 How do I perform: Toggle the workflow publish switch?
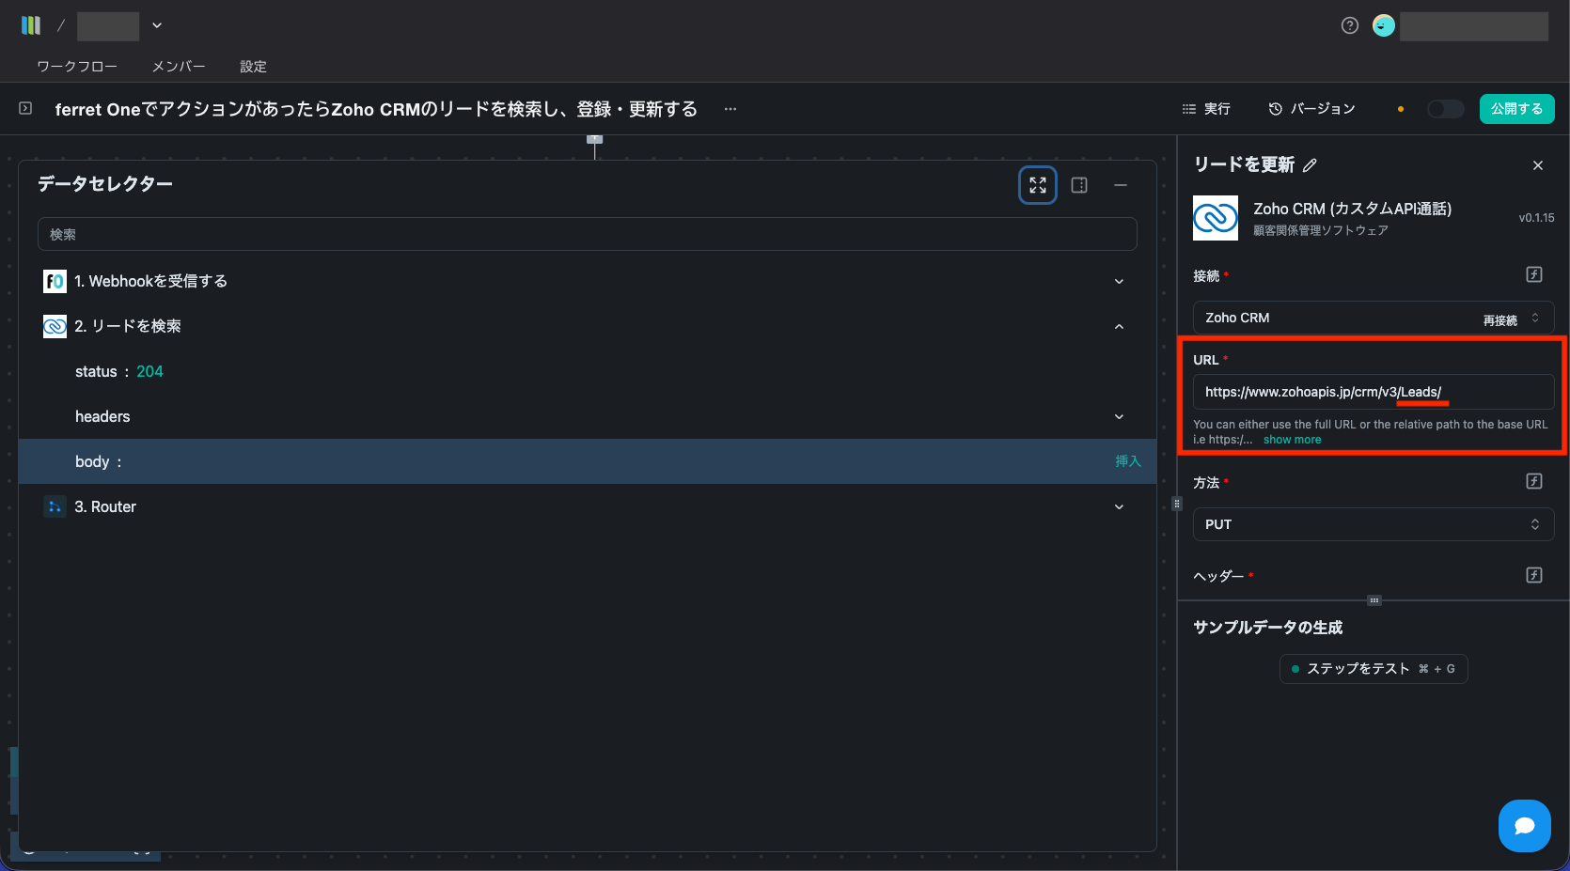(x=1445, y=109)
